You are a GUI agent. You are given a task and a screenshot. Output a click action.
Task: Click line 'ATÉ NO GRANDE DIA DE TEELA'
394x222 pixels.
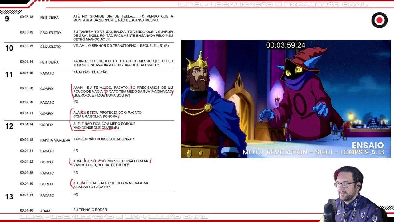click(x=123, y=18)
